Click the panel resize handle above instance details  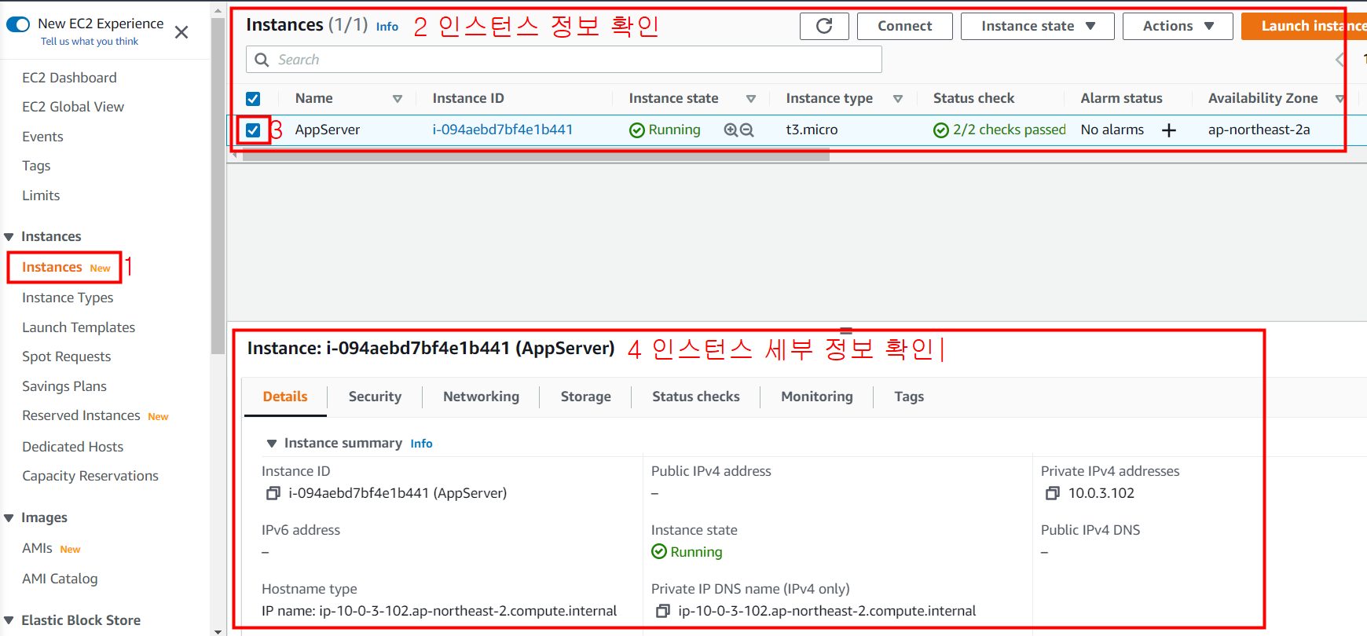coord(846,331)
